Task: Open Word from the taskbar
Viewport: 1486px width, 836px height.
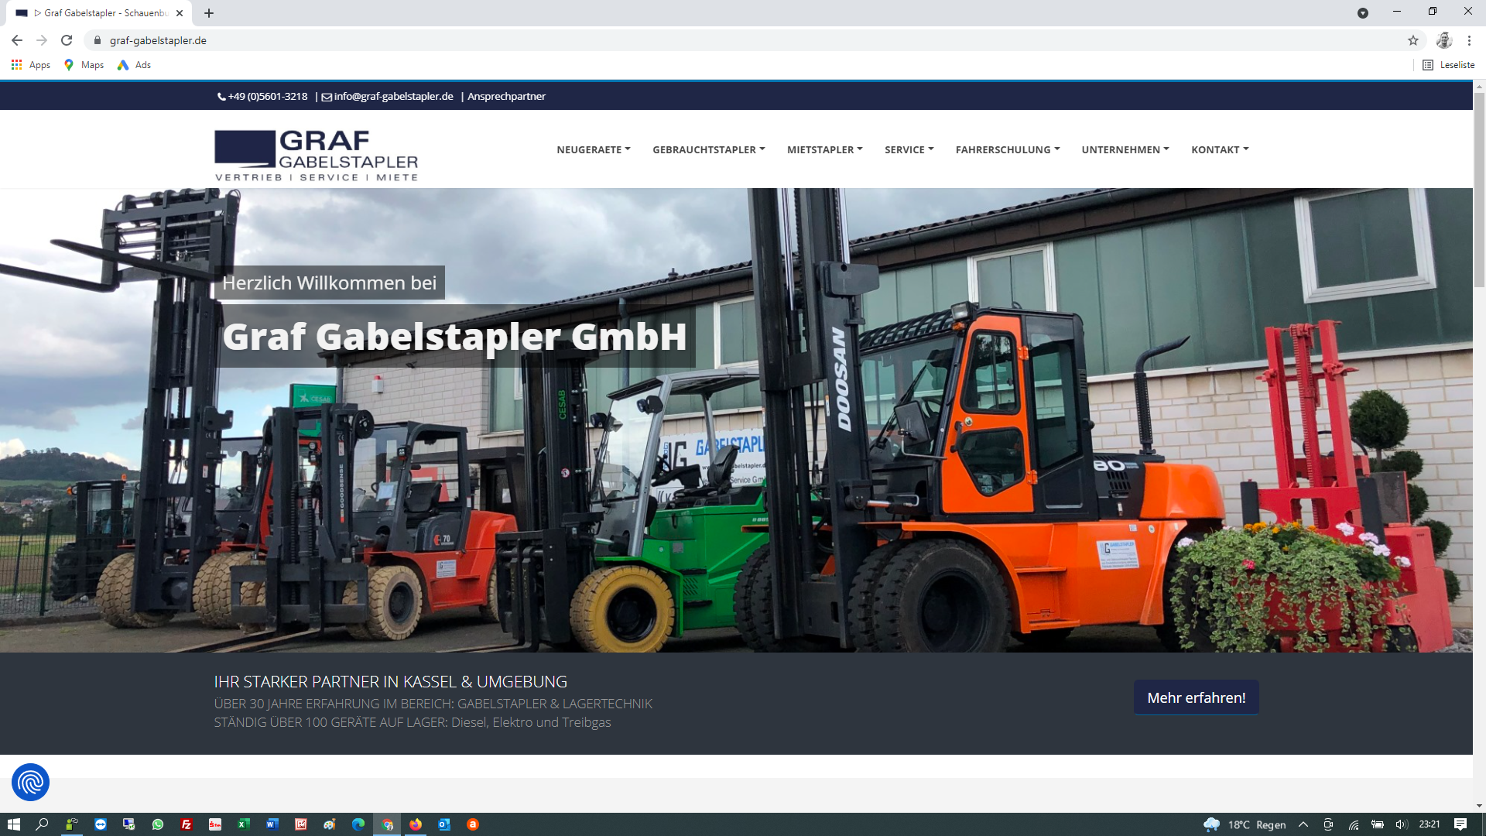Action: (272, 824)
